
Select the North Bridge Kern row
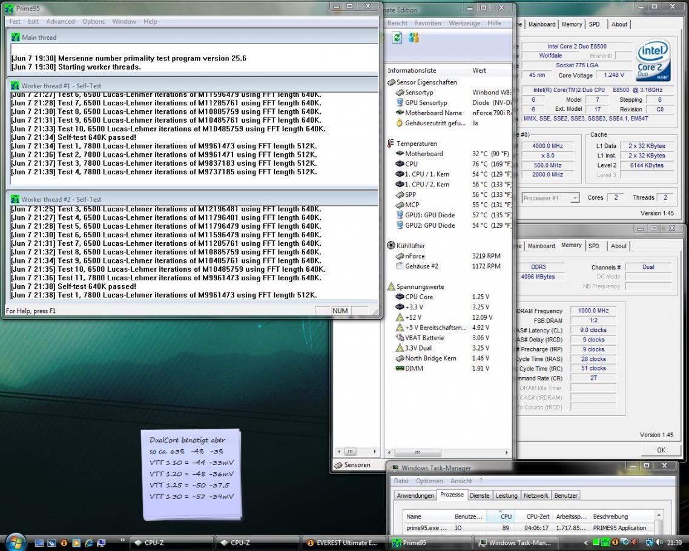point(448,358)
